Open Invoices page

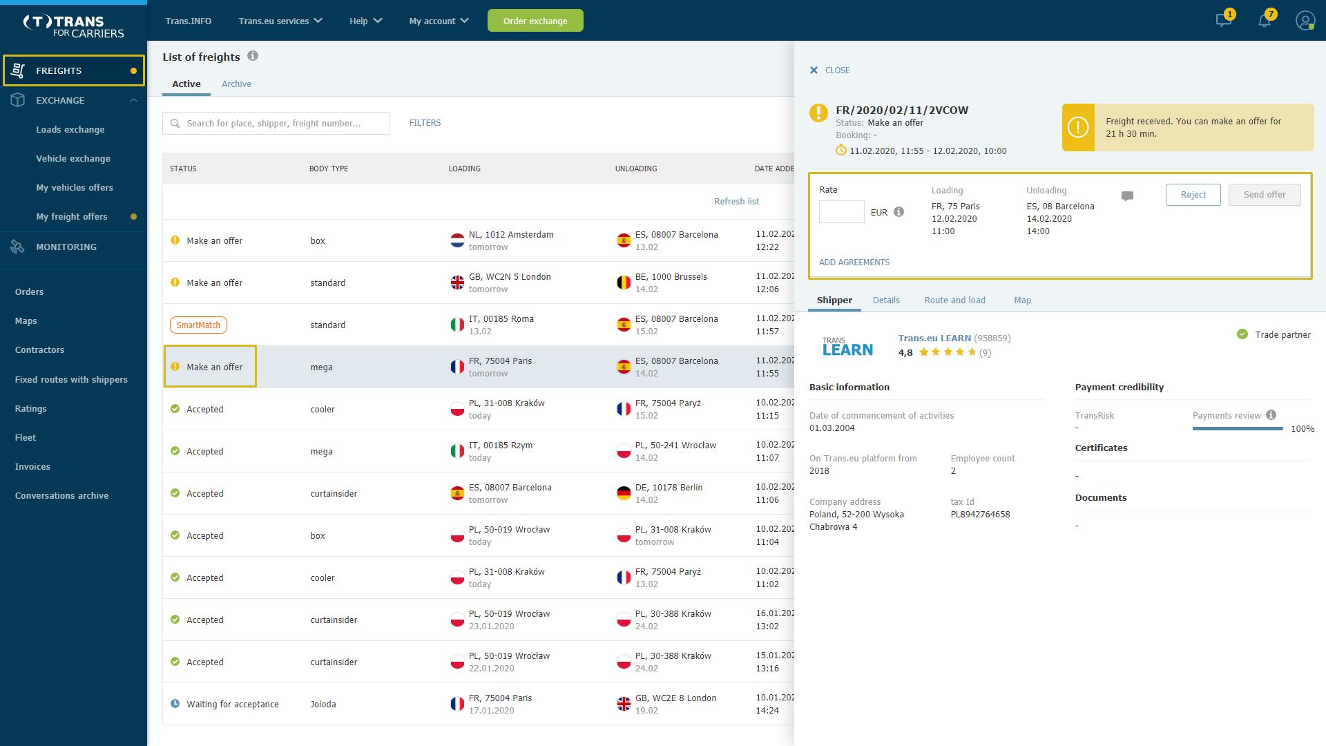coord(32,466)
